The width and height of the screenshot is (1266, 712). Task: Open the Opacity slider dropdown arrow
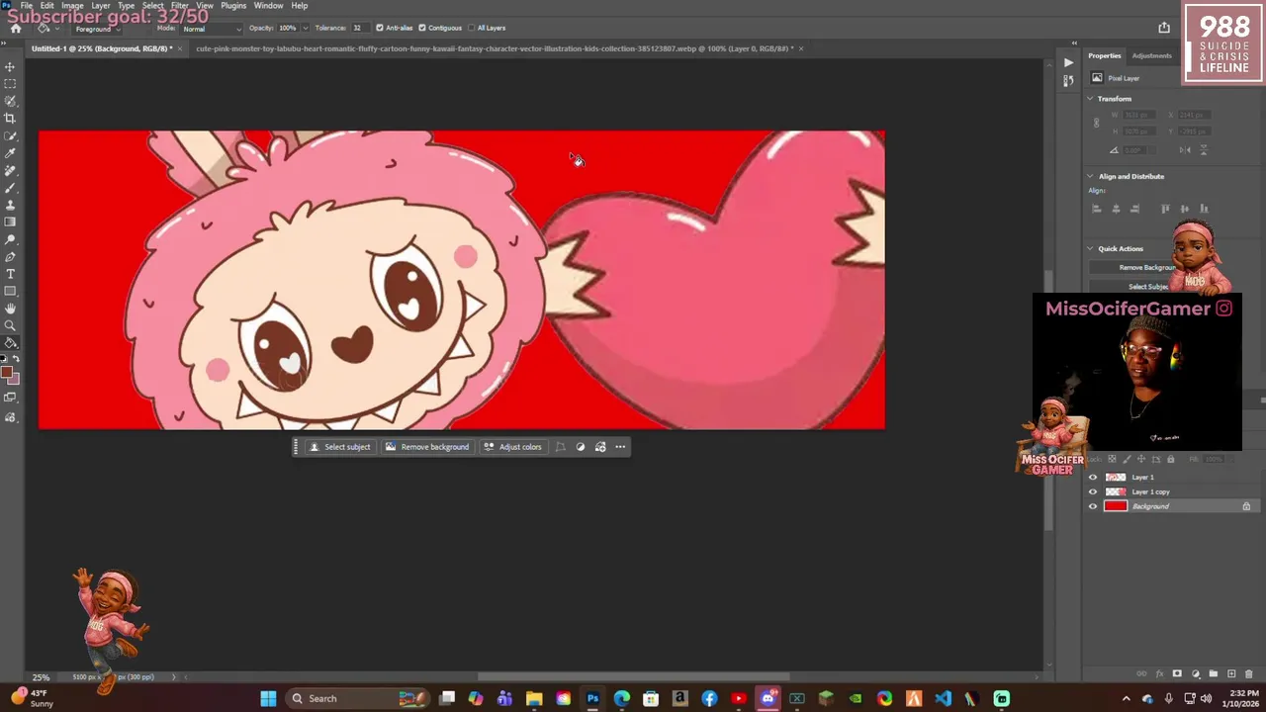click(x=304, y=29)
